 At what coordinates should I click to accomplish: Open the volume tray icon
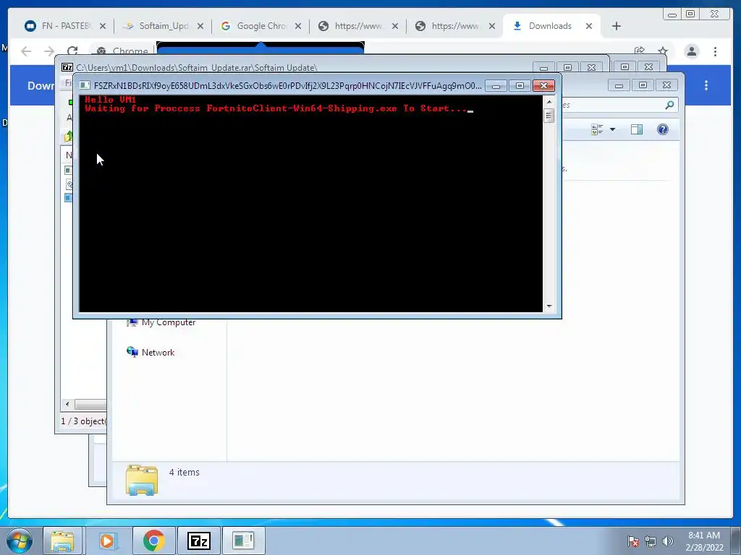click(x=667, y=541)
